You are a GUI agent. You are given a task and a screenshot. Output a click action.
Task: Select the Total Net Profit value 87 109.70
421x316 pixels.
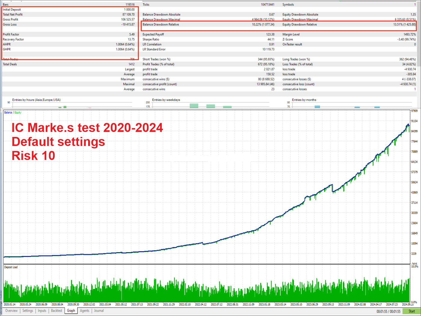click(128, 14)
